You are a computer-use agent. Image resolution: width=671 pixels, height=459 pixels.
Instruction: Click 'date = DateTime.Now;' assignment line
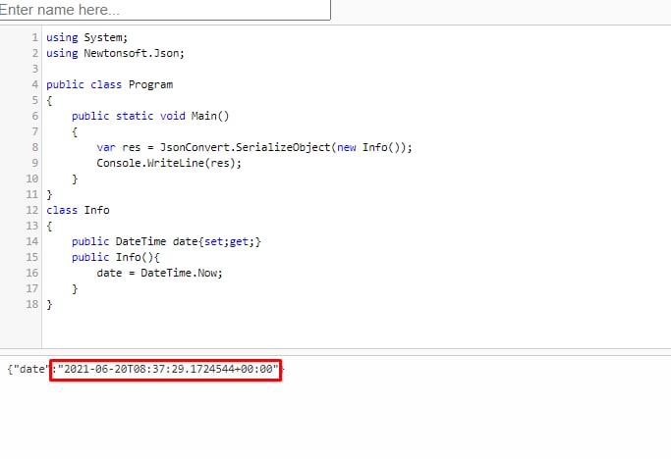159,273
